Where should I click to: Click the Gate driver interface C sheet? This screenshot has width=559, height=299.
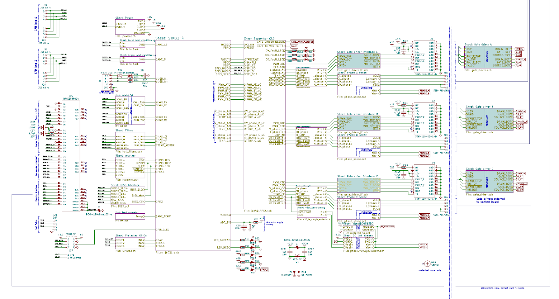point(359,185)
